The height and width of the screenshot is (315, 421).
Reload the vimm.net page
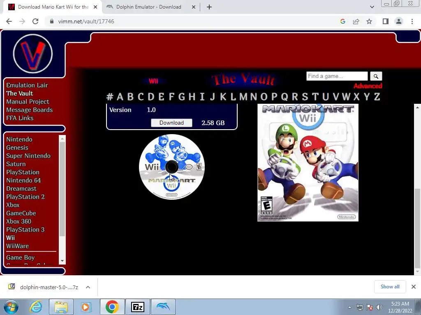pos(35,21)
